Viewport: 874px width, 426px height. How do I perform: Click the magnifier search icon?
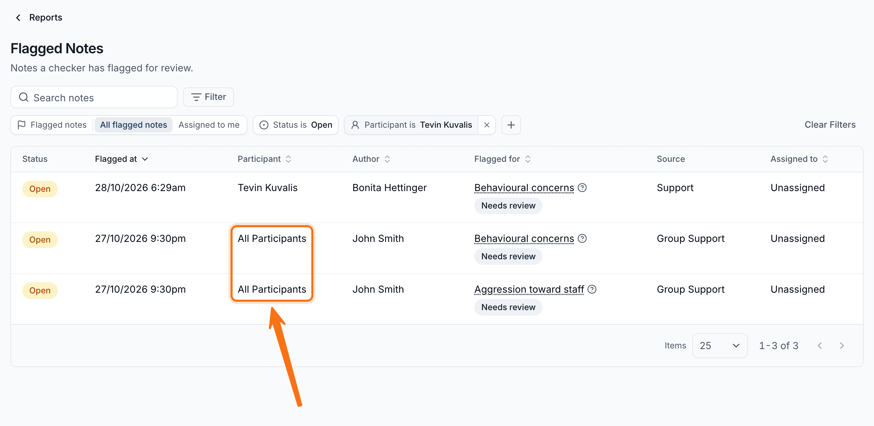pos(24,97)
